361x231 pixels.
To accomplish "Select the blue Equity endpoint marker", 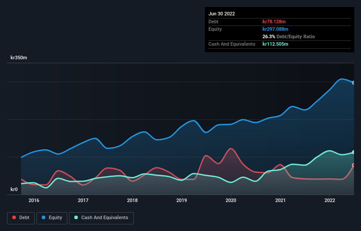I will (353, 83).
